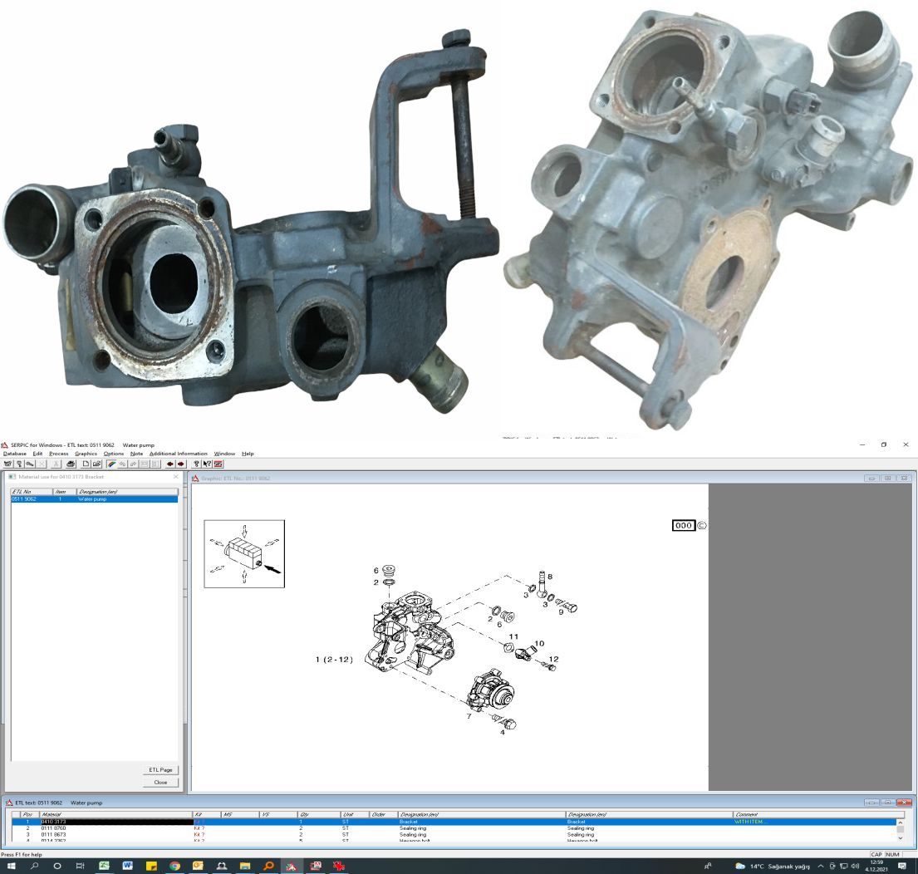Open the Graphics menu

(x=86, y=454)
